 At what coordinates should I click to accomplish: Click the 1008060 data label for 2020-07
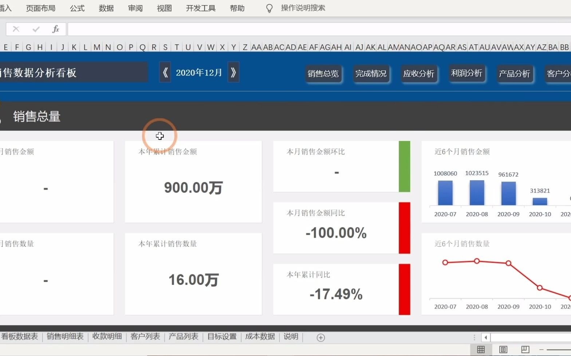click(x=445, y=174)
